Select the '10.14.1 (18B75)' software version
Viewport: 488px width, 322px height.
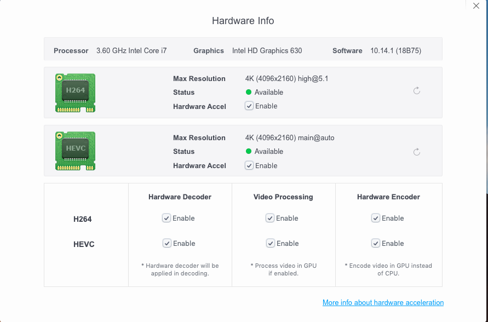pyautogui.click(x=395, y=51)
